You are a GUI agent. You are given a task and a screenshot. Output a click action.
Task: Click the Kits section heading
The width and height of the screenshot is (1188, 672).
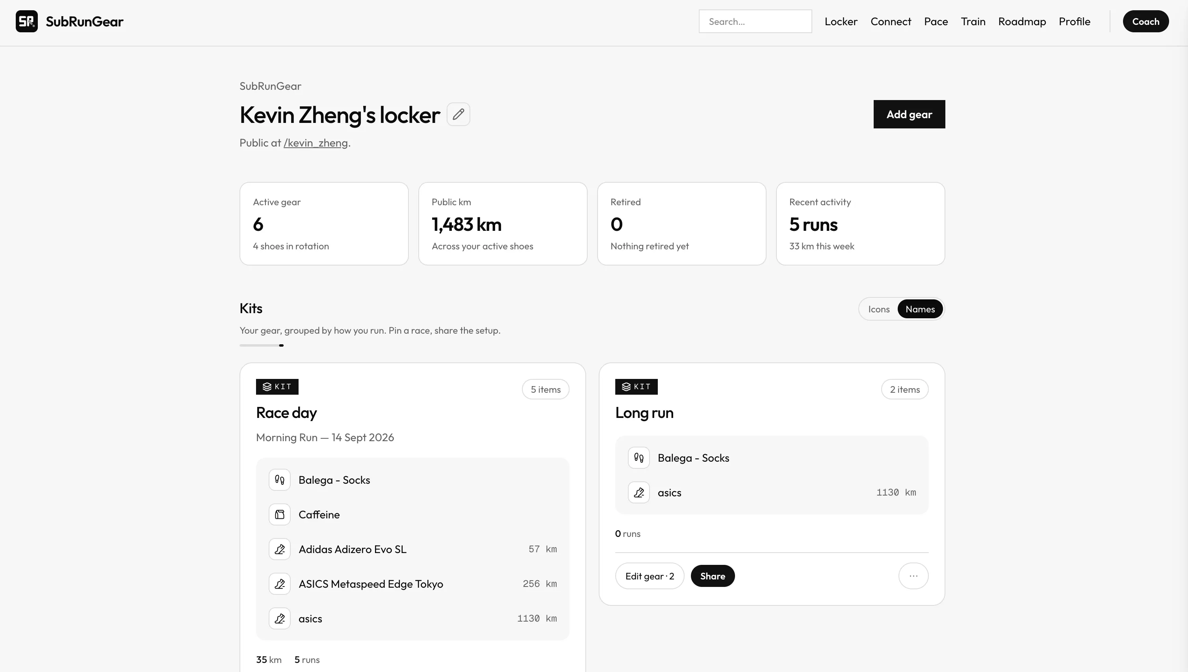tap(251, 308)
